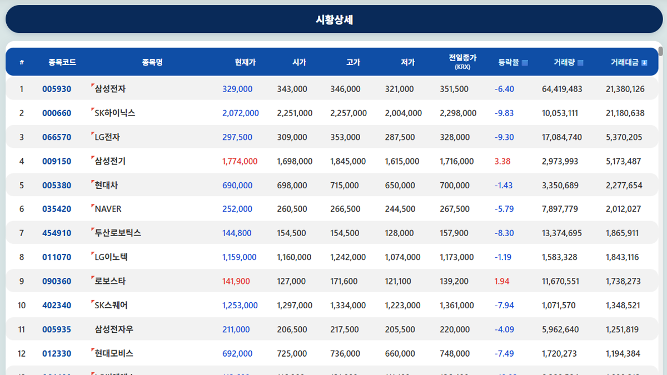Click the red flag marker beside 삼성전기
The width and height of the screenshot is (667, 375).
92,157
